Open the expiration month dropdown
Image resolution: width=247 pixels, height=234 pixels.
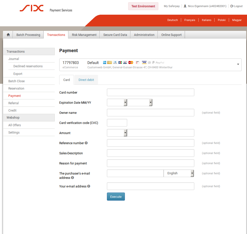point(125,102)
